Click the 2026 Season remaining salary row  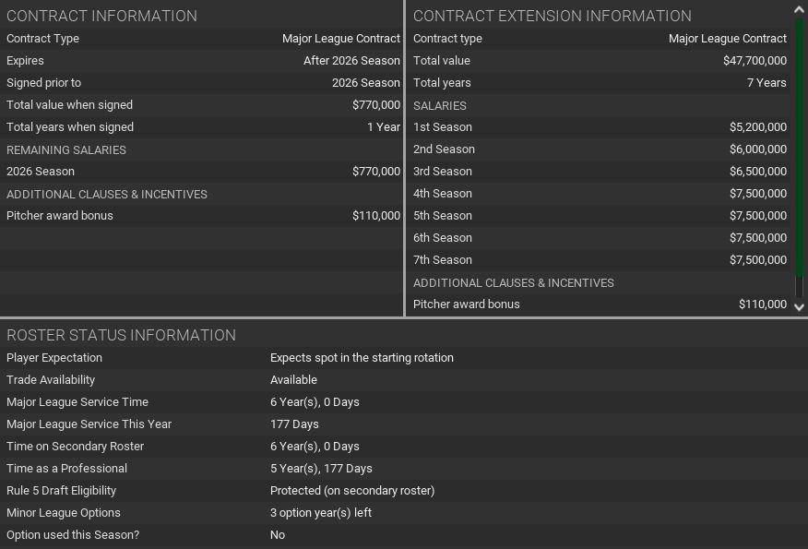click(203, 172)
